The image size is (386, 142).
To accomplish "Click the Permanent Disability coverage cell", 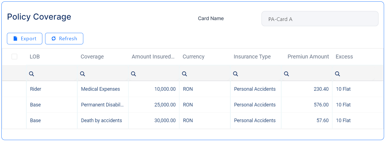I will (102, 105).
